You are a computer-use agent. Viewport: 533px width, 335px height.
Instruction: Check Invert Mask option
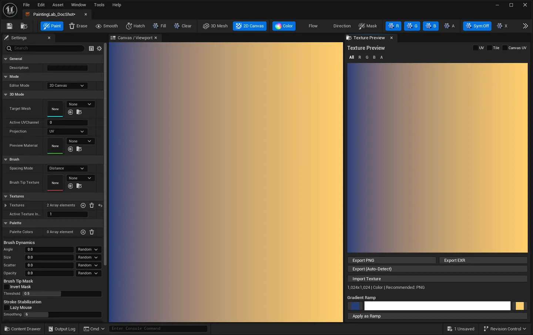6,287
